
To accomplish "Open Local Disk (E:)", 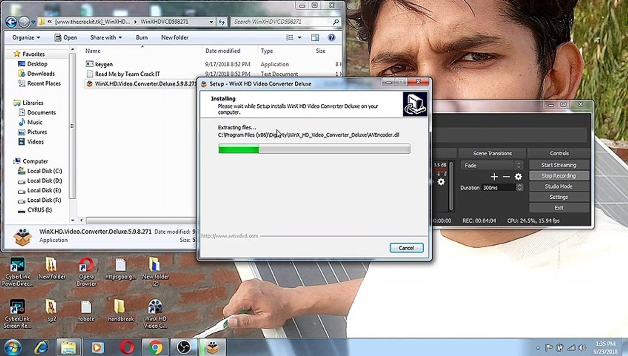I will [40, 190].
